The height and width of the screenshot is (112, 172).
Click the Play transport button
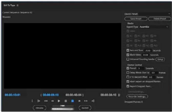pos(59,101)
